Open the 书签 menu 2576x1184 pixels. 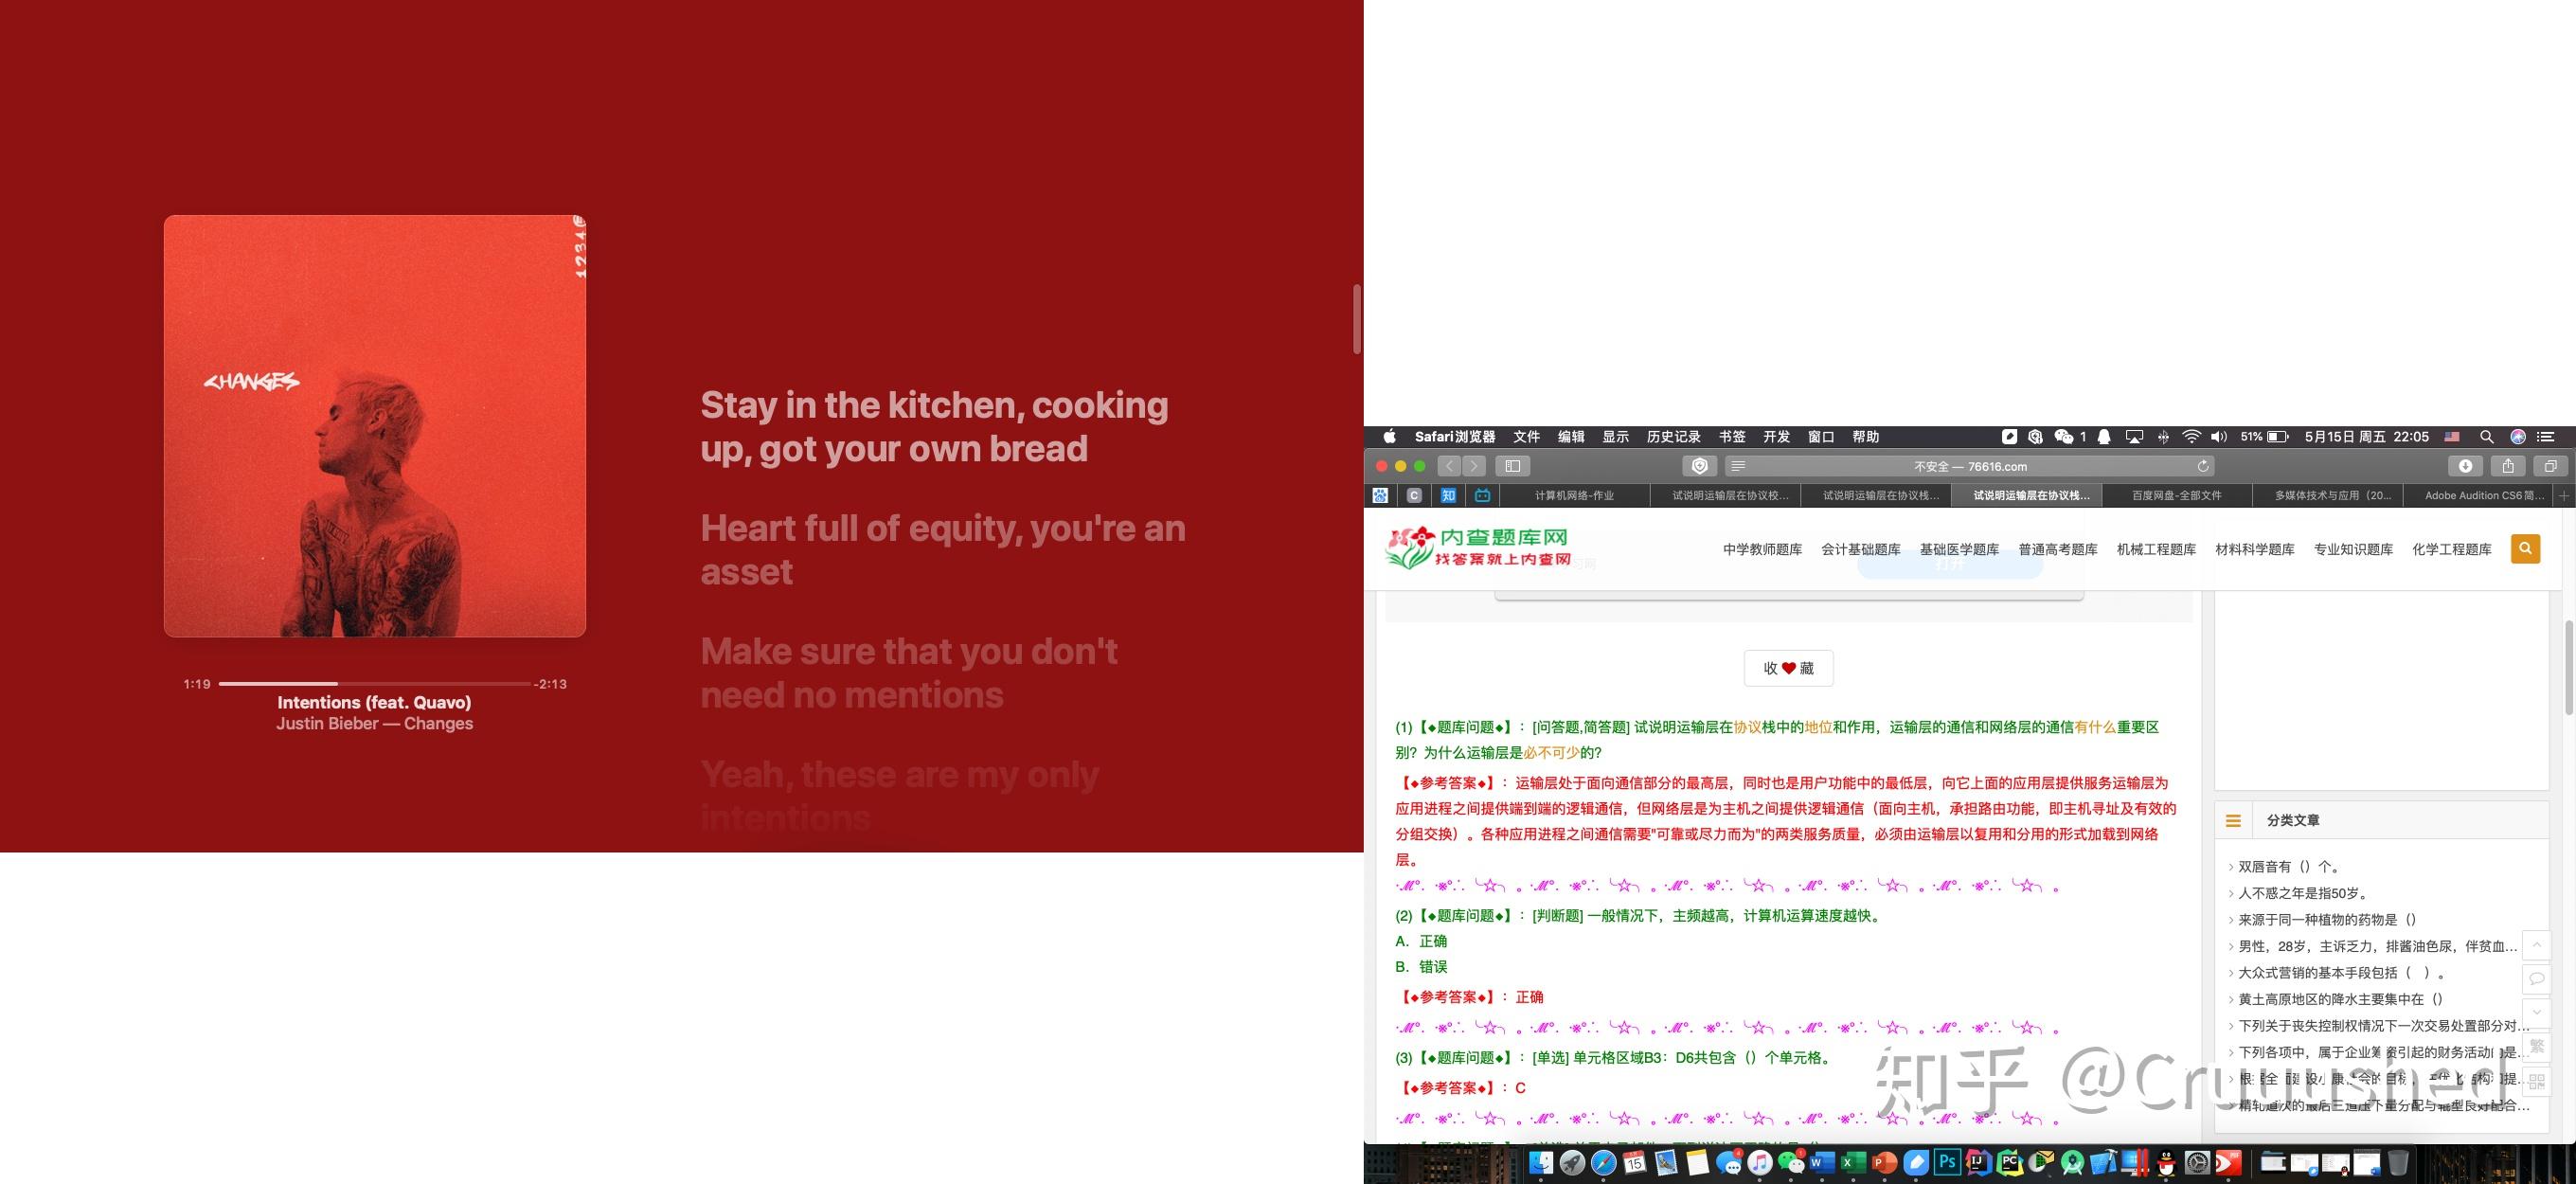point(1732,437)
